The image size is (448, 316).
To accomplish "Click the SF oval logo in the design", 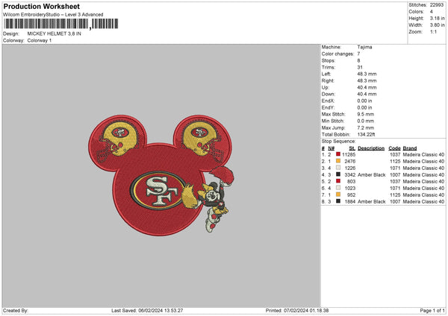I will click(158, 191).
